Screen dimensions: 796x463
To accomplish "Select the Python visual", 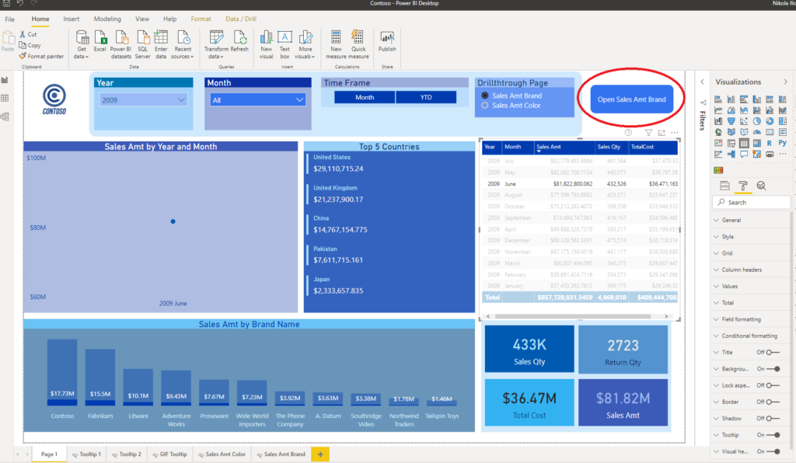I will click(782, 144).
